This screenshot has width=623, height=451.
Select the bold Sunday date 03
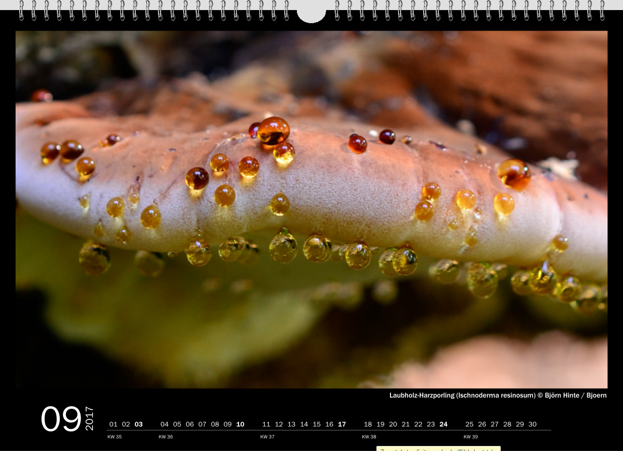click(138, 424)
